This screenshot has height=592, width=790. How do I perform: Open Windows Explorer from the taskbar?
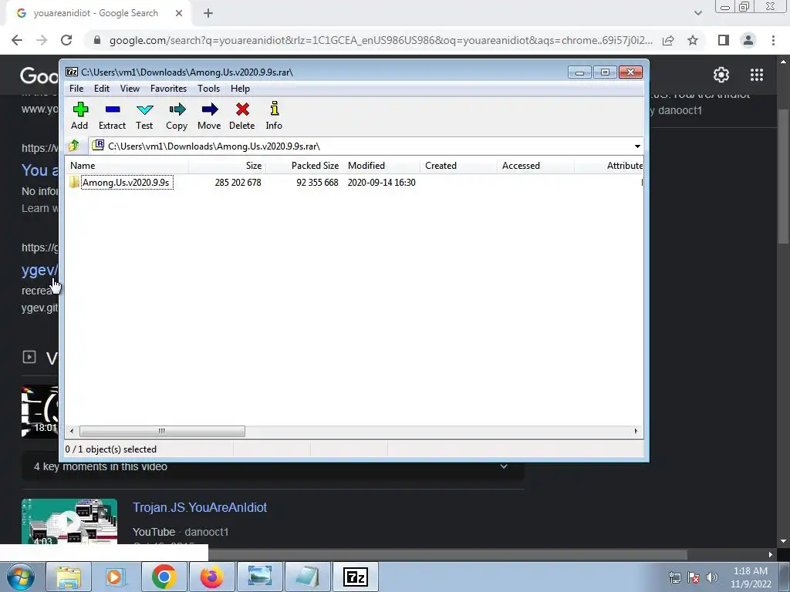click(x=69, y=577)
